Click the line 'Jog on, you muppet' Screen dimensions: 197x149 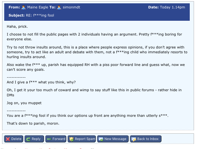(24, 103)
